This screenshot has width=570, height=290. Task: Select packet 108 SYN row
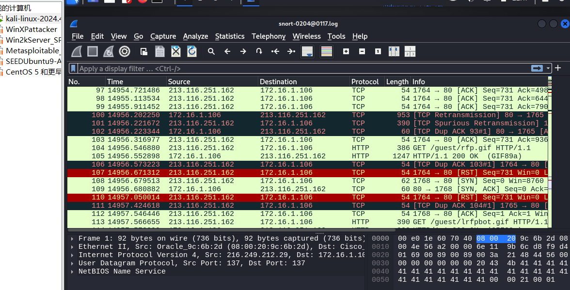(x=307, y=181)
